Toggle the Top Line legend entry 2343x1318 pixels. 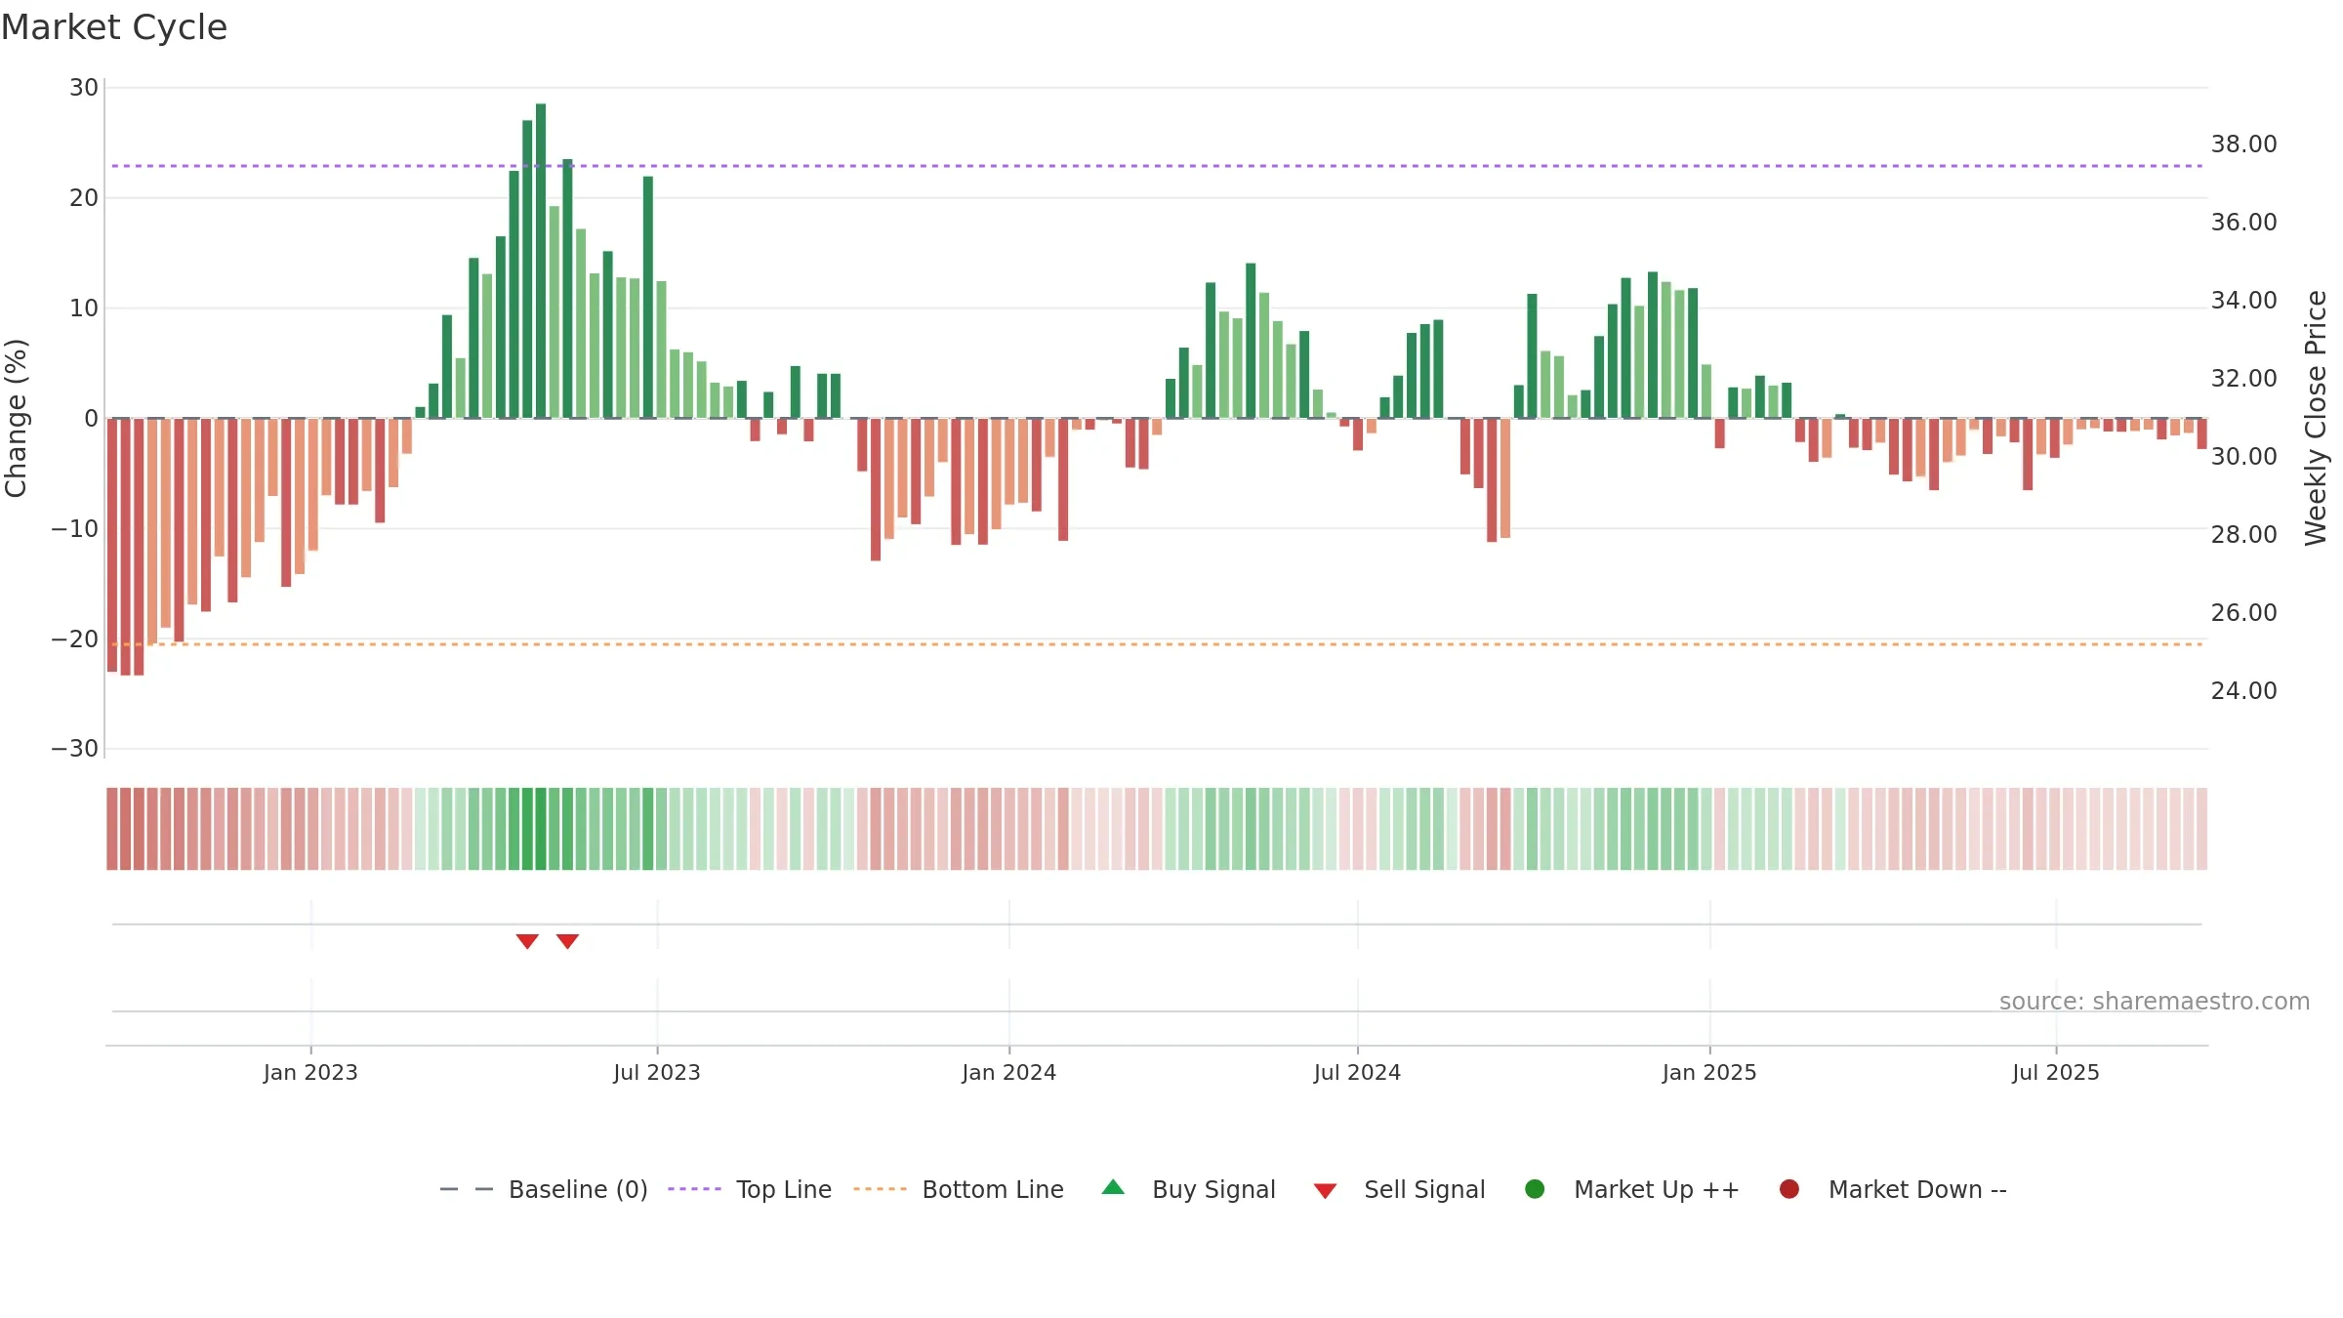[x=750, y=1189]
